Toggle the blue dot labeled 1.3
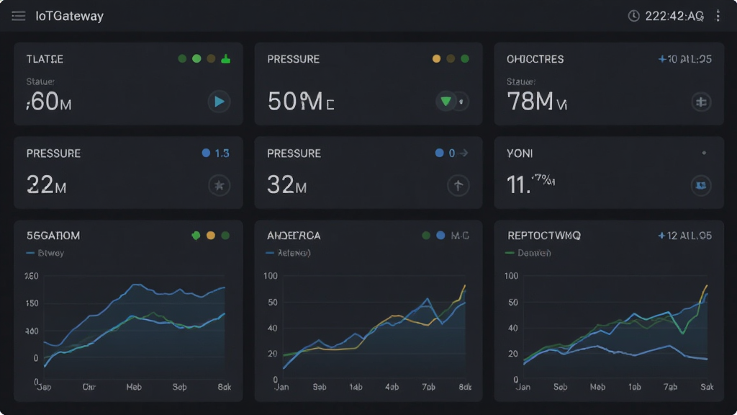737x415 pixels. click(x=206, y=153)
